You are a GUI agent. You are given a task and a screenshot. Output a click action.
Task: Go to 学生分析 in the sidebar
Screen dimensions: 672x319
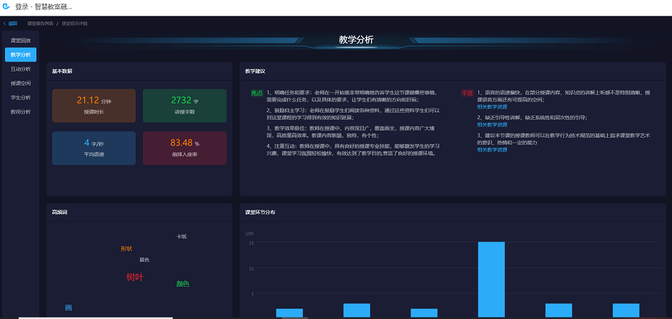point(21,97)
